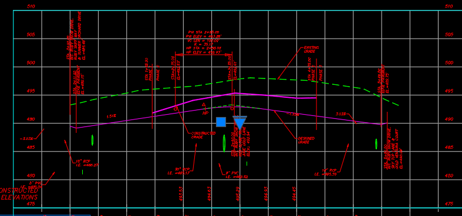Click the 500 elevation label at left axis
The height and width of the screenshot is (216, 462).
[x=31, y=63]
